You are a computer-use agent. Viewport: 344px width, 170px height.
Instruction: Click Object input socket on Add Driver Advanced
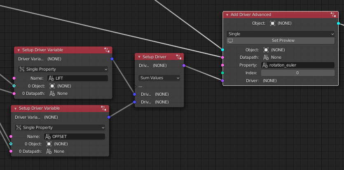point(223,50)
